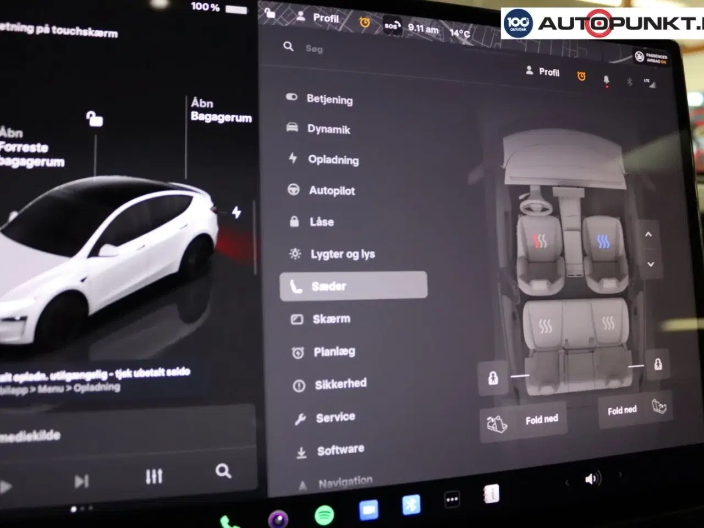
Task: Click the Planlæg clock icon
Action: click(x=298, y=352)
